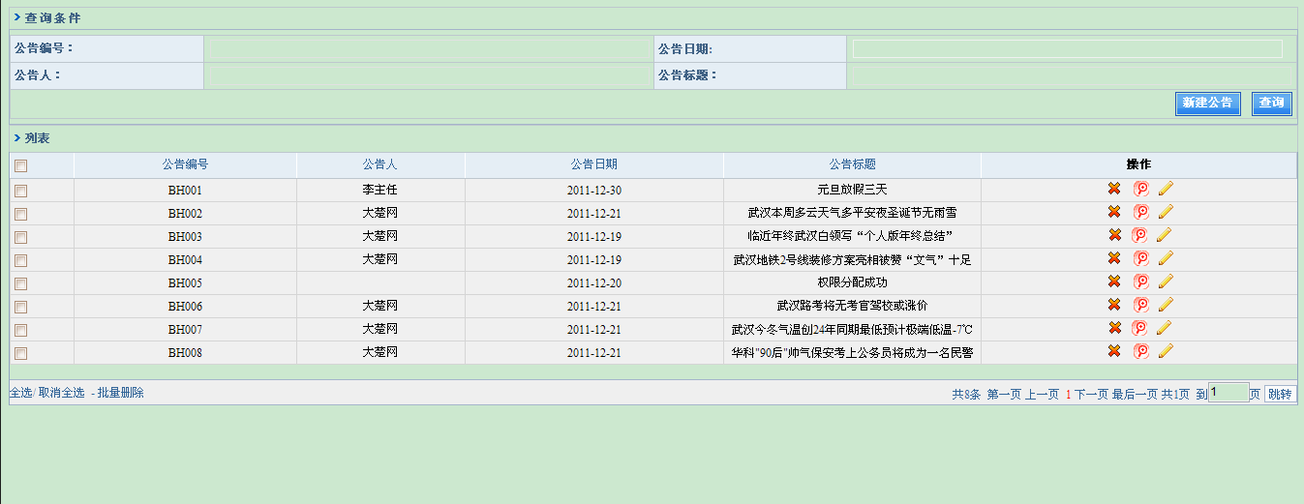Edit BH005 with the pencil icon
The width and height of the screenshot is (1304, 504).
coord(1165,282)
